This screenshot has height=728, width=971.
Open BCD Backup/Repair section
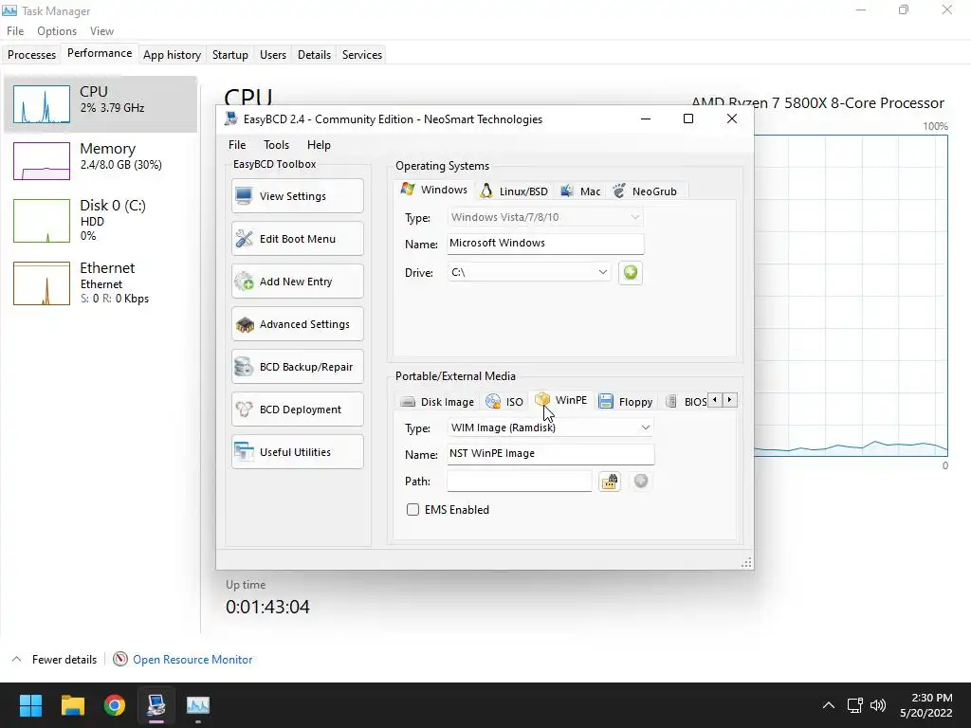click(x=297, y=367)
